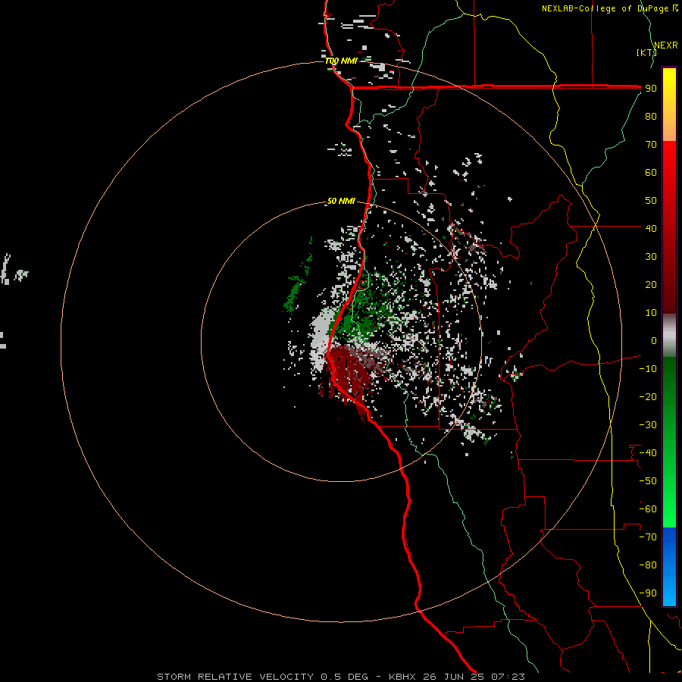Viewport: 682px width, 682px height.
Task: Click the Storm Relative Velocity caption text
Action: tap(340, 677)
